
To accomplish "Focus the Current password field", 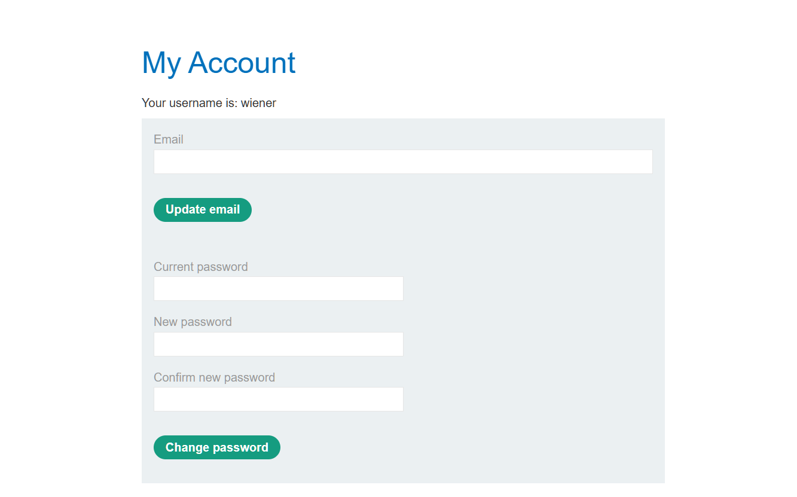I will [278, 289].
